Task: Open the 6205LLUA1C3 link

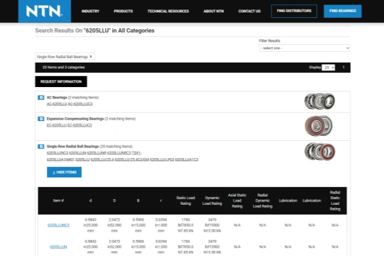Action: tap(187, 159)
